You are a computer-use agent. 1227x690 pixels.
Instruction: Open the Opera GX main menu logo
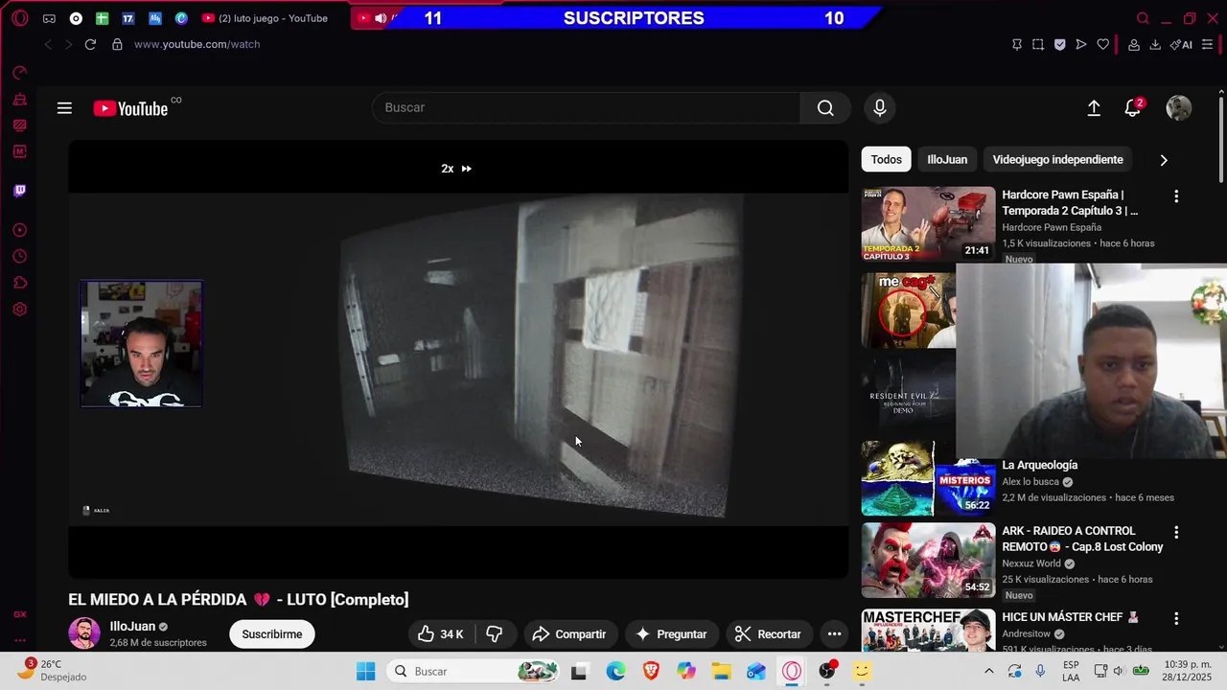coord(19,18)
